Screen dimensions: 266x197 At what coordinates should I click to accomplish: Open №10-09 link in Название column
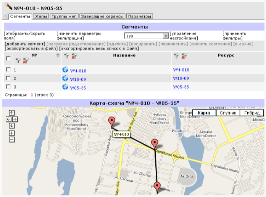pos(78,79)
